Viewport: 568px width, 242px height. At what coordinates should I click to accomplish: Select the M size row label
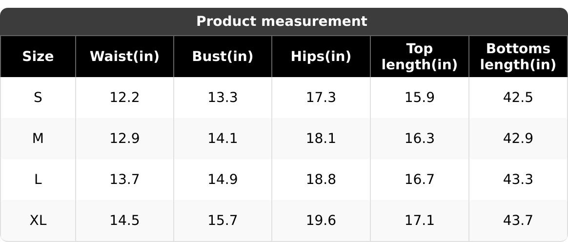(38, 139)
